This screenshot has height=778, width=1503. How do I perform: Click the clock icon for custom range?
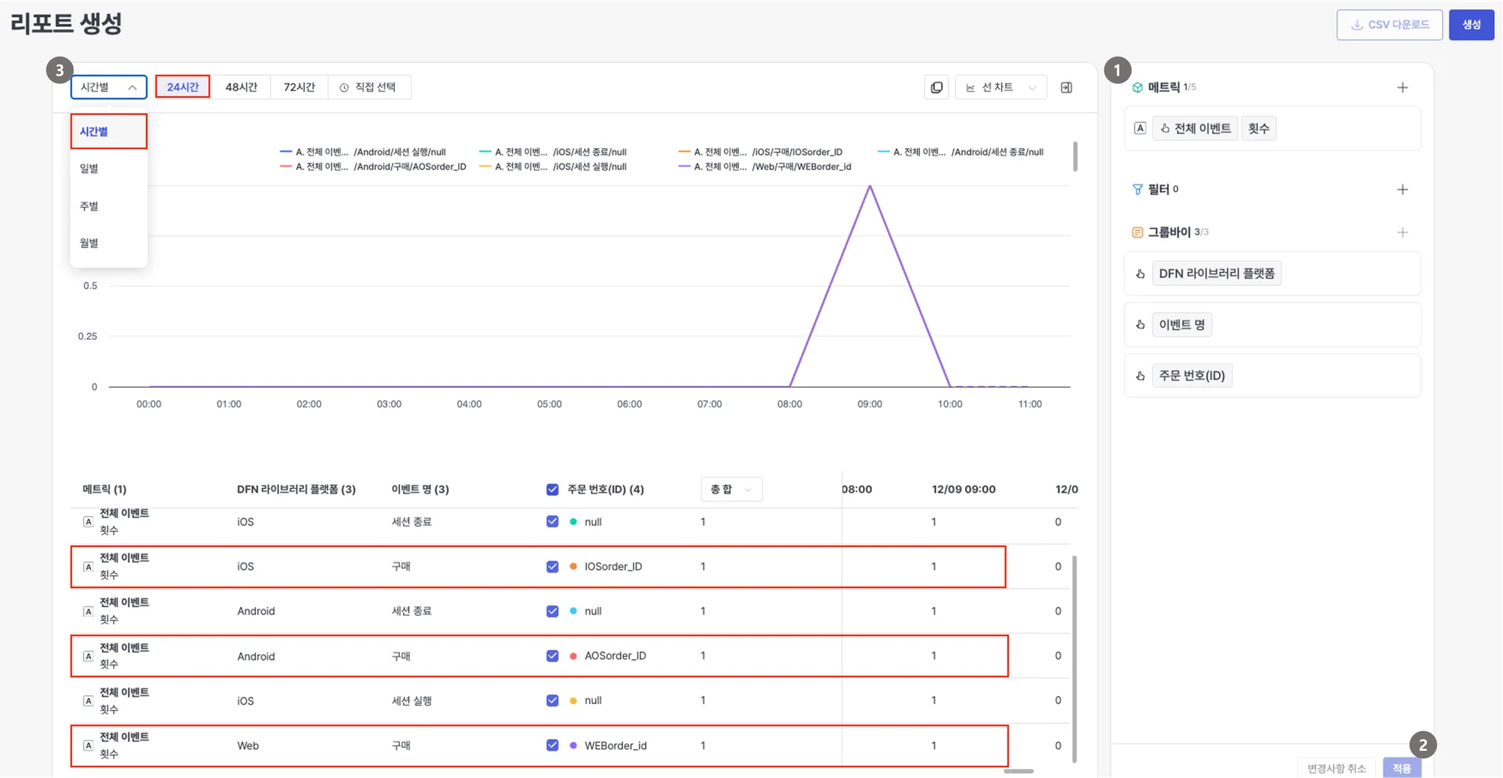click(344, 87)
